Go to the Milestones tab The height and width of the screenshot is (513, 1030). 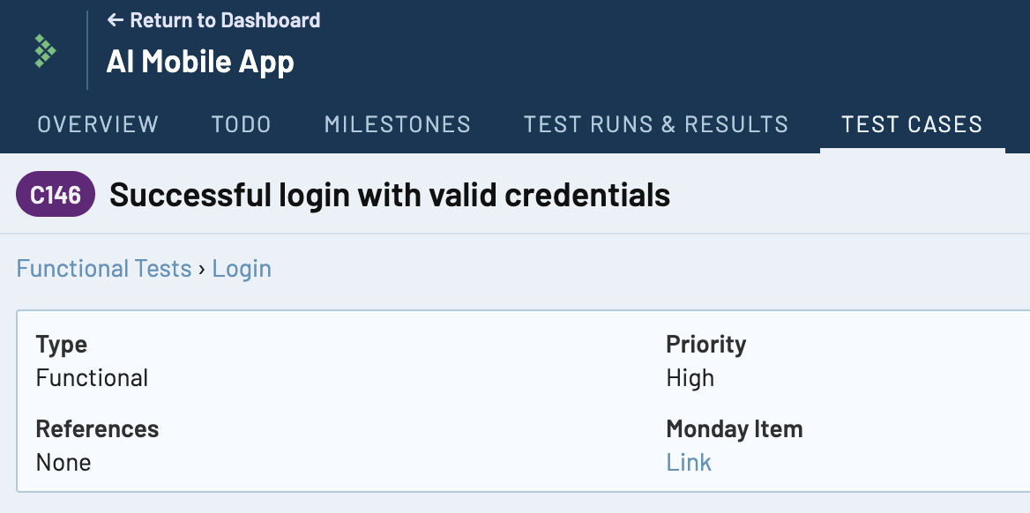click(398, 124)
